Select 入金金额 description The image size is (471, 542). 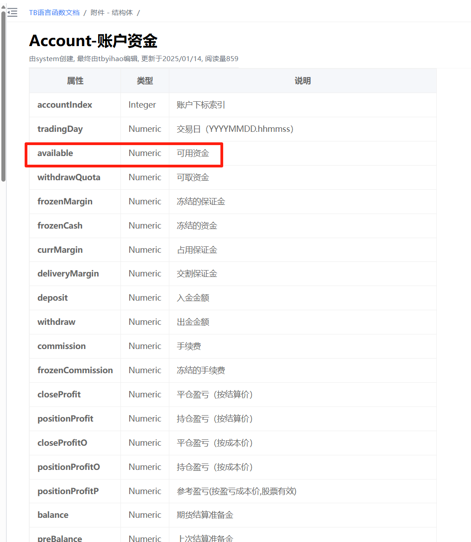(x=193, y=298)
